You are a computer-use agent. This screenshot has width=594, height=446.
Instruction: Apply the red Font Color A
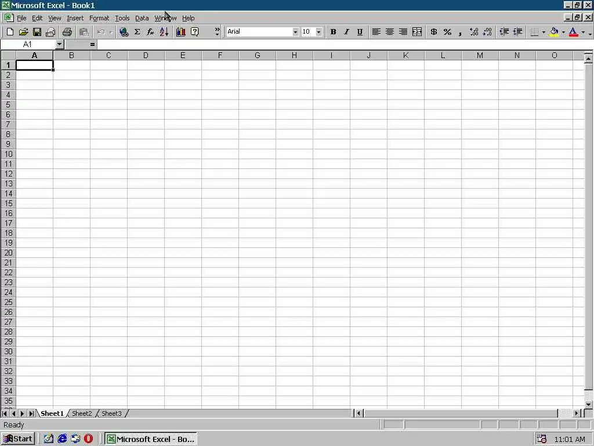tap(574, 32)
